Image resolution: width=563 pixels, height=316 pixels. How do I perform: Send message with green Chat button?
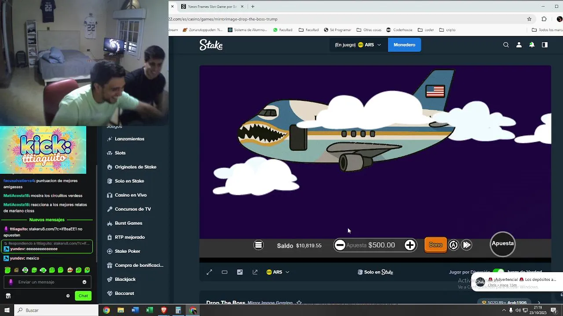(83, 296)
